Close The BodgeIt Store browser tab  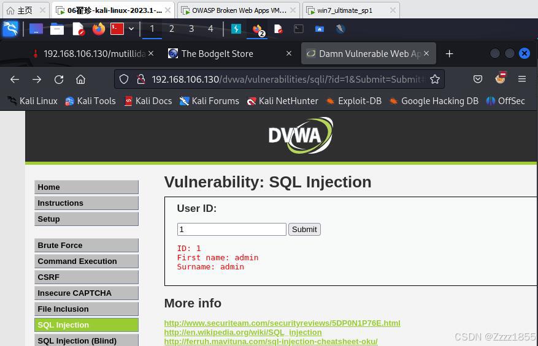click(x=289, y=53)
